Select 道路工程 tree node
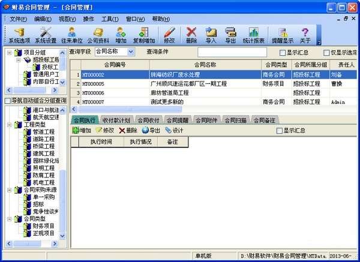 coord(44,139)
